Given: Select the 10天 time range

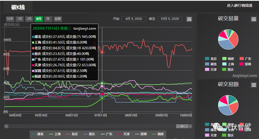Looking at the screenshot, I should coord(10,19).
